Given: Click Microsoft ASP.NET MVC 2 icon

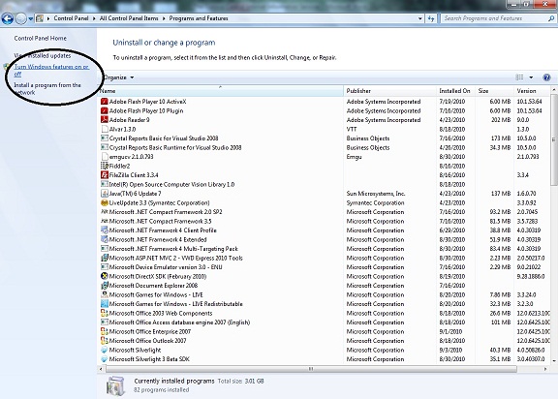Looking at the screenshot, I should (x=105, y=258).
